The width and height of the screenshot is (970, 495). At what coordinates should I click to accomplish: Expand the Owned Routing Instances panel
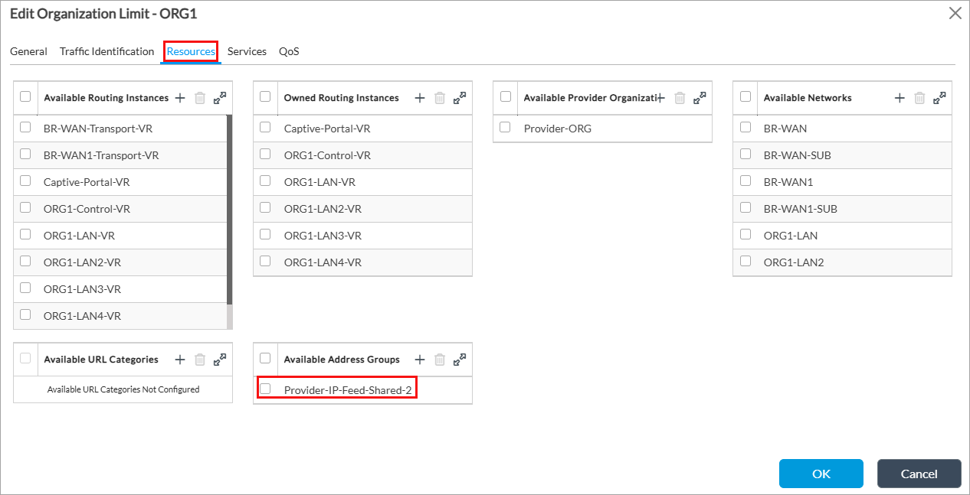pyautogui.click(x=459, y=98)
